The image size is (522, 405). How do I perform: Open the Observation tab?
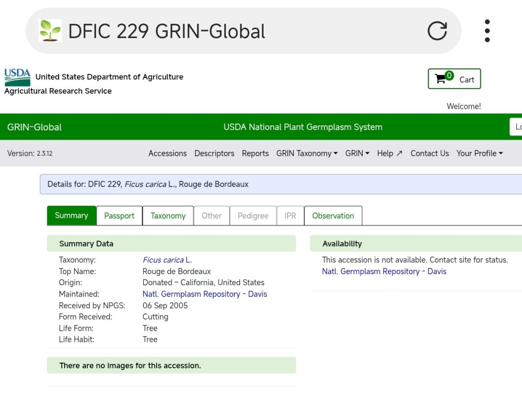[333, 215]
